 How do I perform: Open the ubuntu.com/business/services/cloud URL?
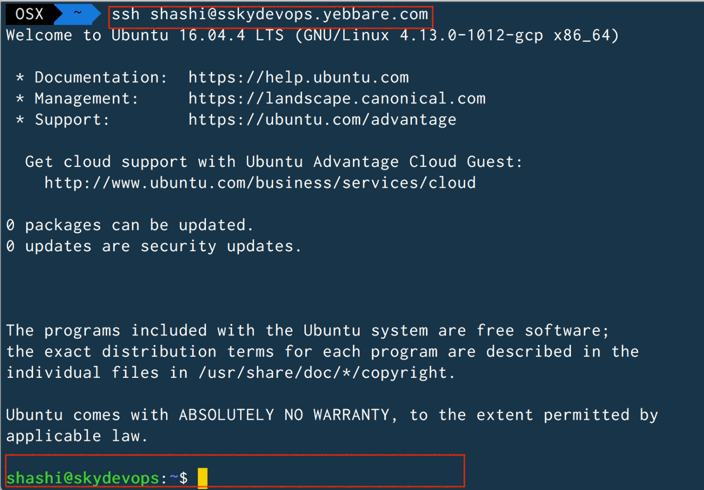(x=260, y=183)
